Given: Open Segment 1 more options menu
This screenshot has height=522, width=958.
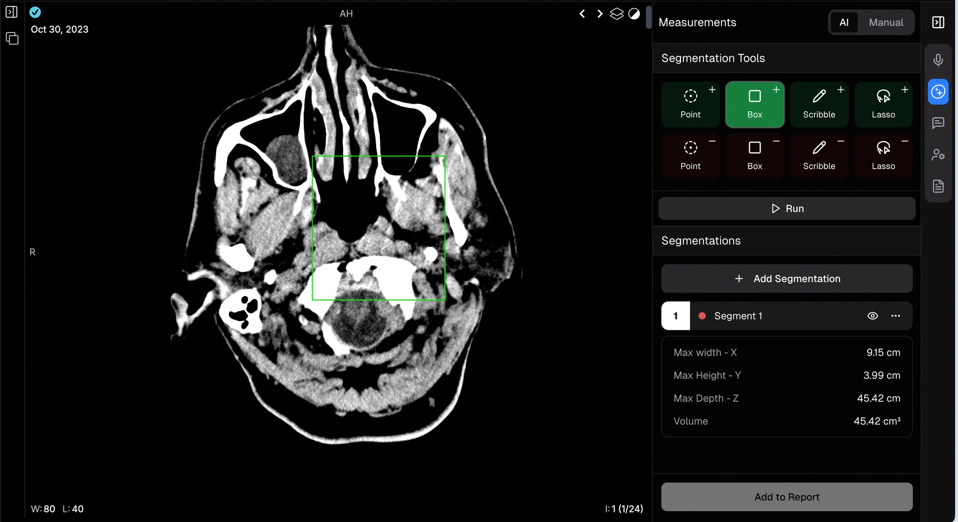Looking at the screenshot, I should click(895, 316).
